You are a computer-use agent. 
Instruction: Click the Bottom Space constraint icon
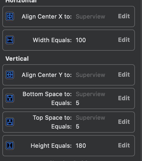coord(10,98)
